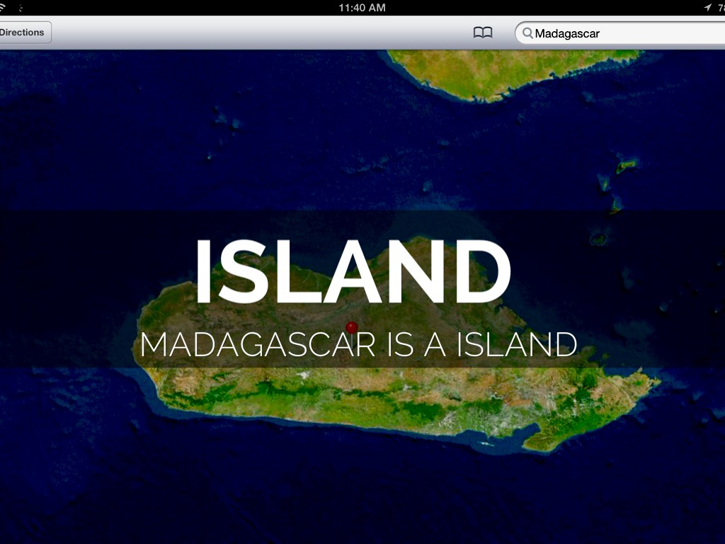
Task: Tap the battery percentage indicator
Action: point(721,8)
